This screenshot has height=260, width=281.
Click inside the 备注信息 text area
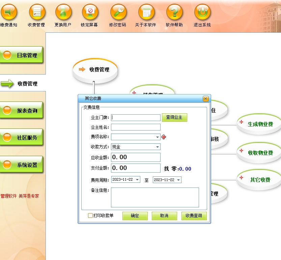[x=155, y=197]
